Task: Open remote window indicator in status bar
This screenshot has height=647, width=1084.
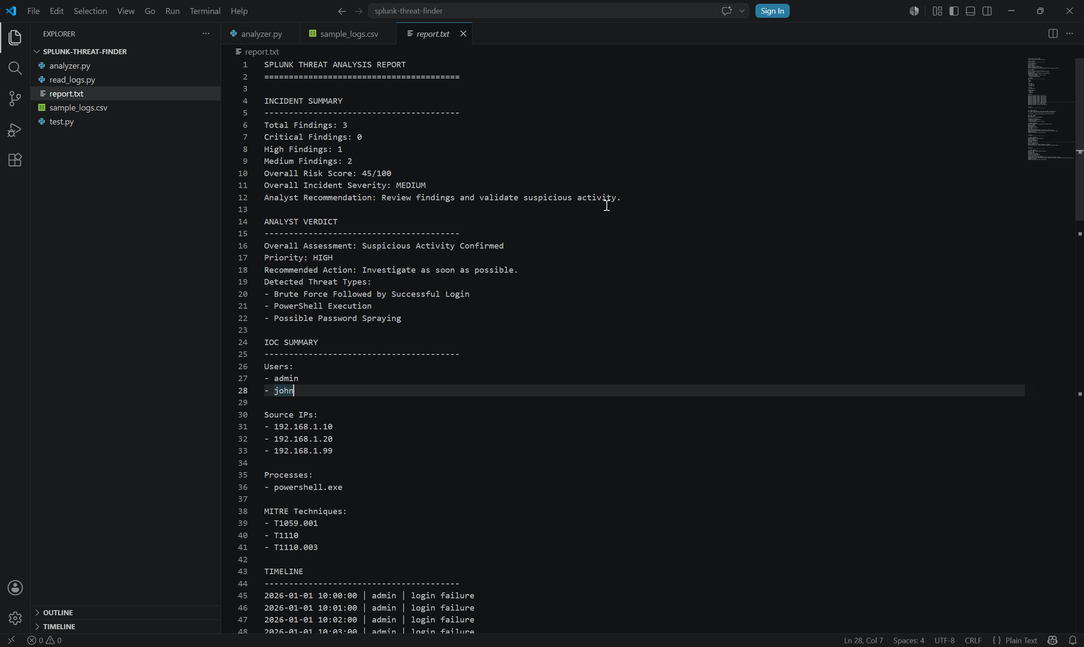Action: [12, 640]
